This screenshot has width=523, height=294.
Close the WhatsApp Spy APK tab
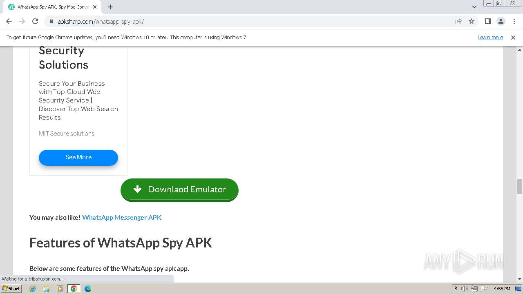pos(95,7)
